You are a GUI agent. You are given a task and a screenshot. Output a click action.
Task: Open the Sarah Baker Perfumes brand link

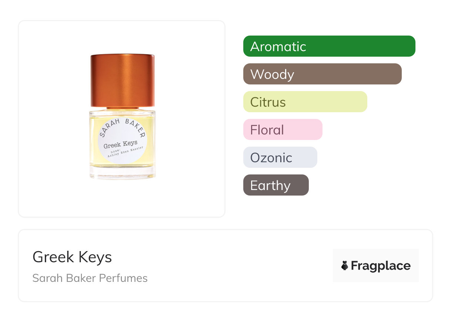90,278
